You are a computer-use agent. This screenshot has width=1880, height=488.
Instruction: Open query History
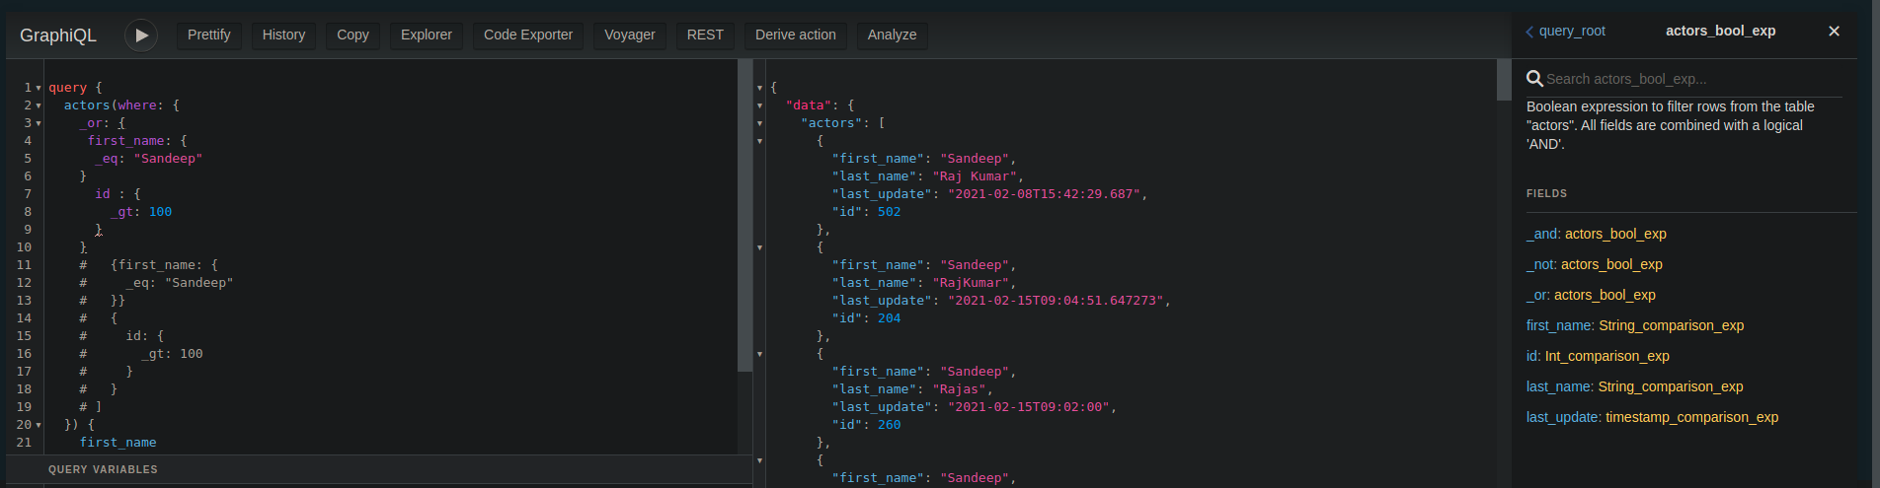point(283,35)
